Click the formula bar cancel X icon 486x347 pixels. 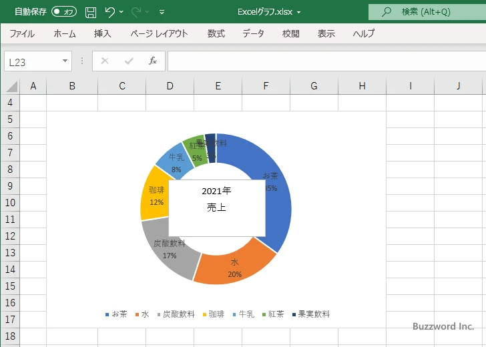[x=105, y=61]
